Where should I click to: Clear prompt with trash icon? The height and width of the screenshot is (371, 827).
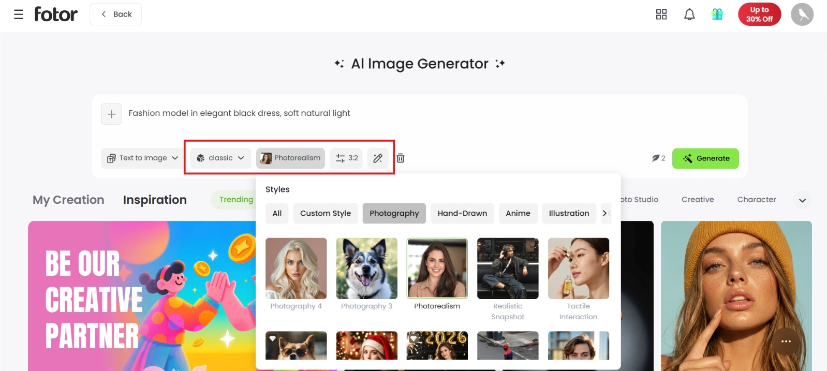coord(401,158)
